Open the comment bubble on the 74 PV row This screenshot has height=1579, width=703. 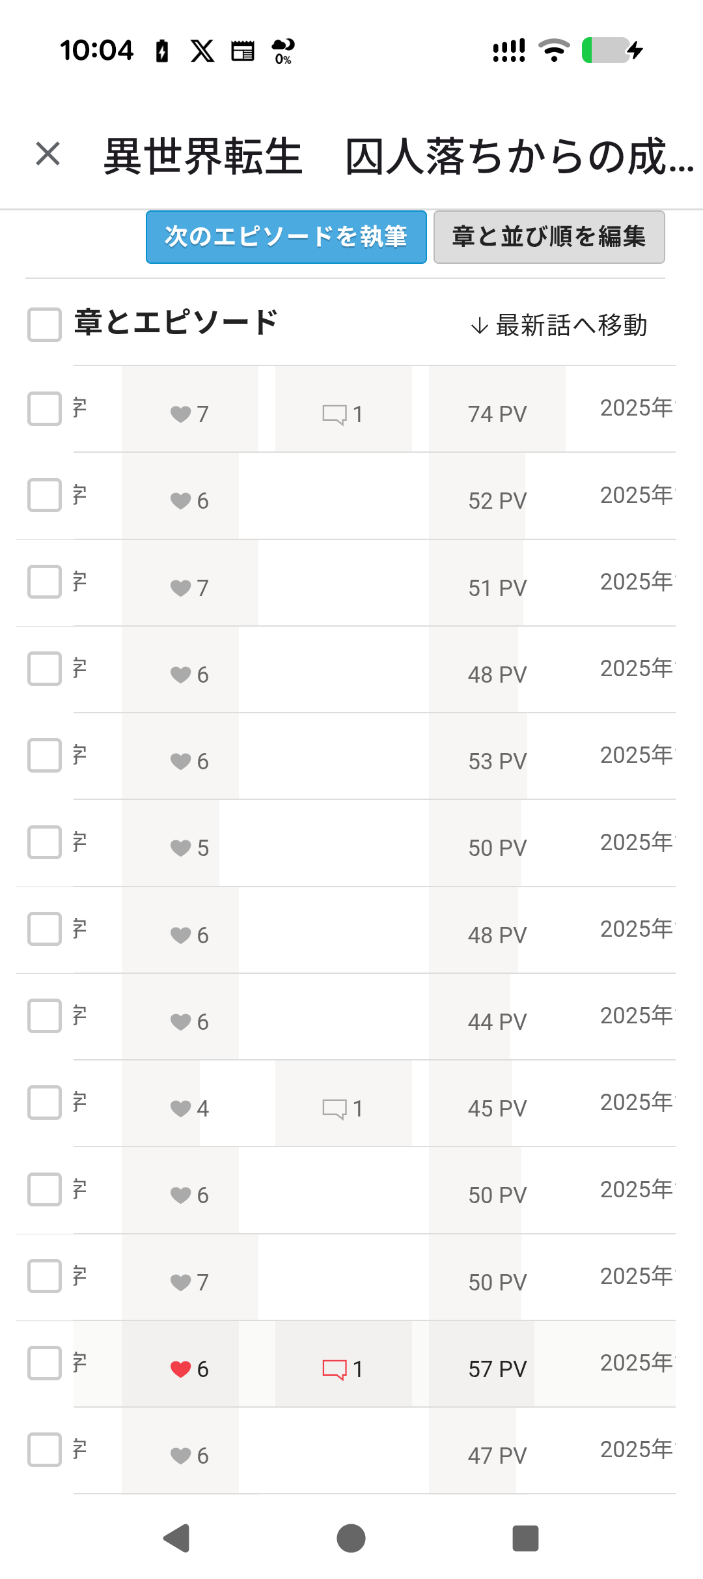click(335, 414)
